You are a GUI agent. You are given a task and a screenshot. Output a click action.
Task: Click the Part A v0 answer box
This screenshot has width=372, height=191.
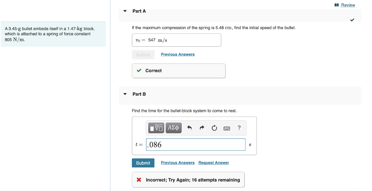point(177,40)
